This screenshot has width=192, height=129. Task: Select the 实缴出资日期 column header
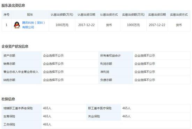click(157, 15)
